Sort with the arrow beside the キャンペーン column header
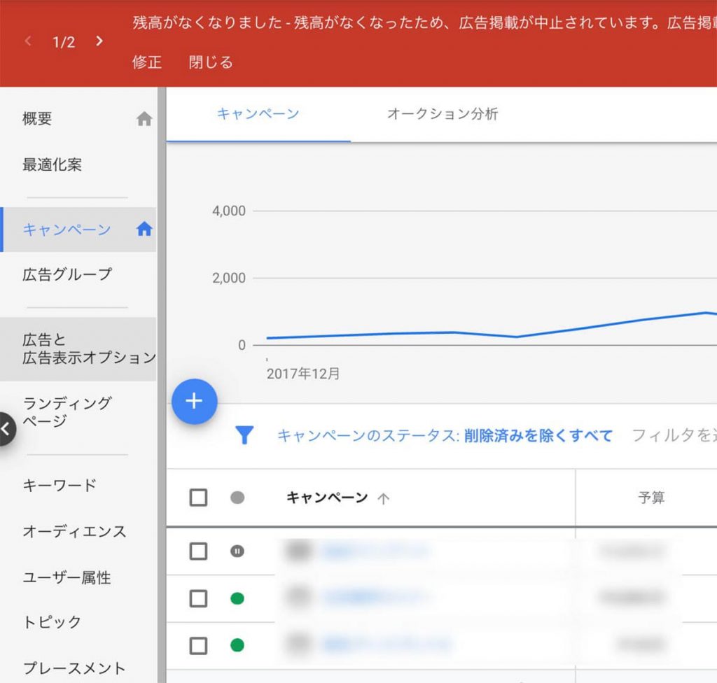This screenshot has height=683, width=717. tap(383, 498)
